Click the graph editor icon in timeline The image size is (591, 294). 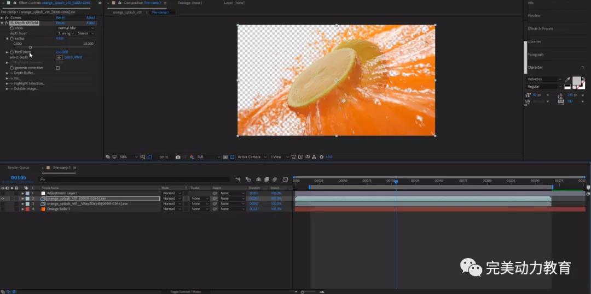pyautogui.click(x=285, y=179)
